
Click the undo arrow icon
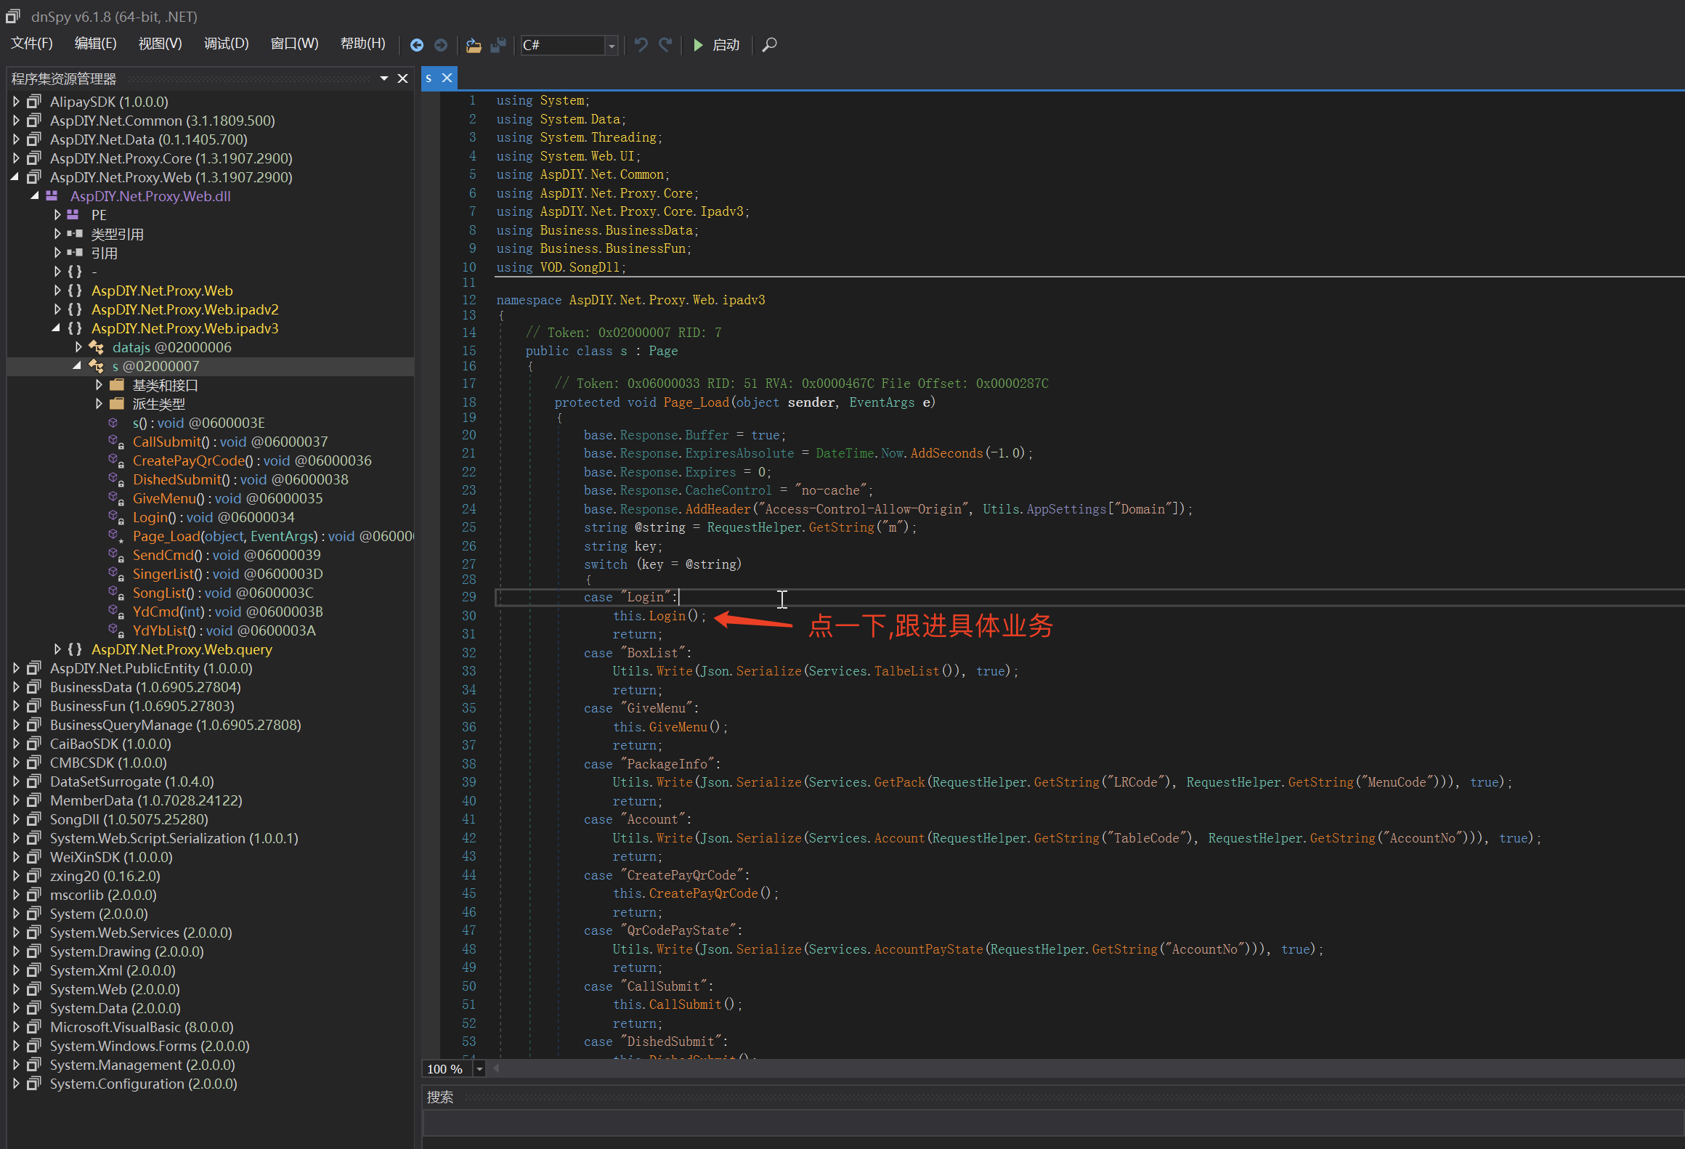coord(641,45)
